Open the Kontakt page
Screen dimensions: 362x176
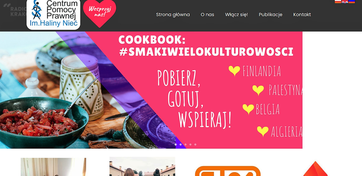(x=302, y=15)
